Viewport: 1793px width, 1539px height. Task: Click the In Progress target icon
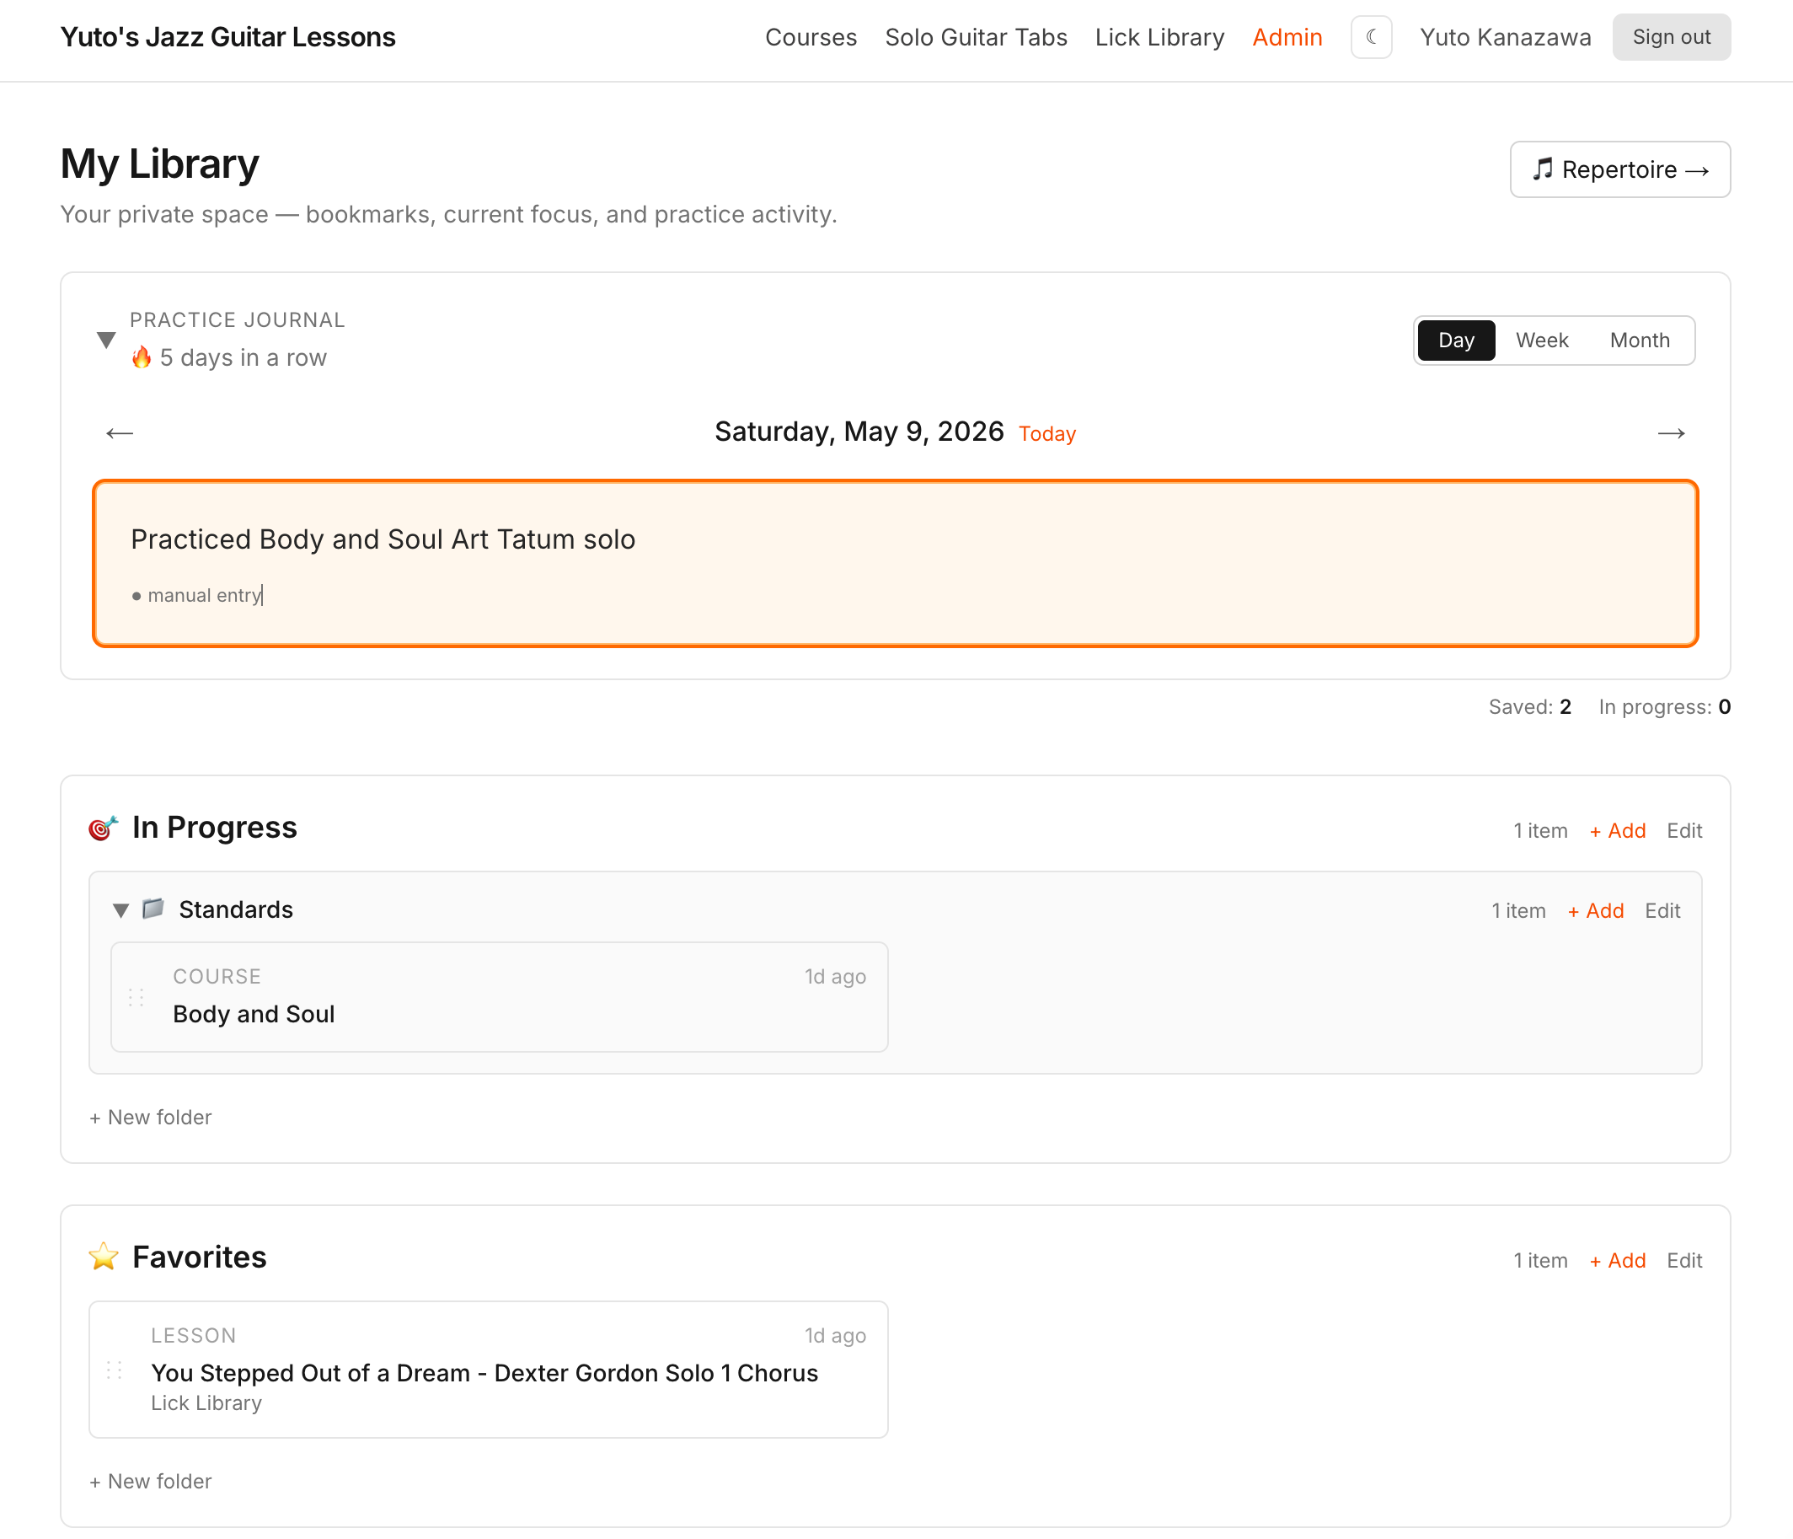(x=103, y=828)
